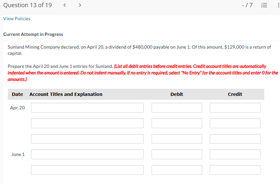Screen dimensions: 280x184
Task: Click the '- / 7' score text
Action: (x=247, y=5)
